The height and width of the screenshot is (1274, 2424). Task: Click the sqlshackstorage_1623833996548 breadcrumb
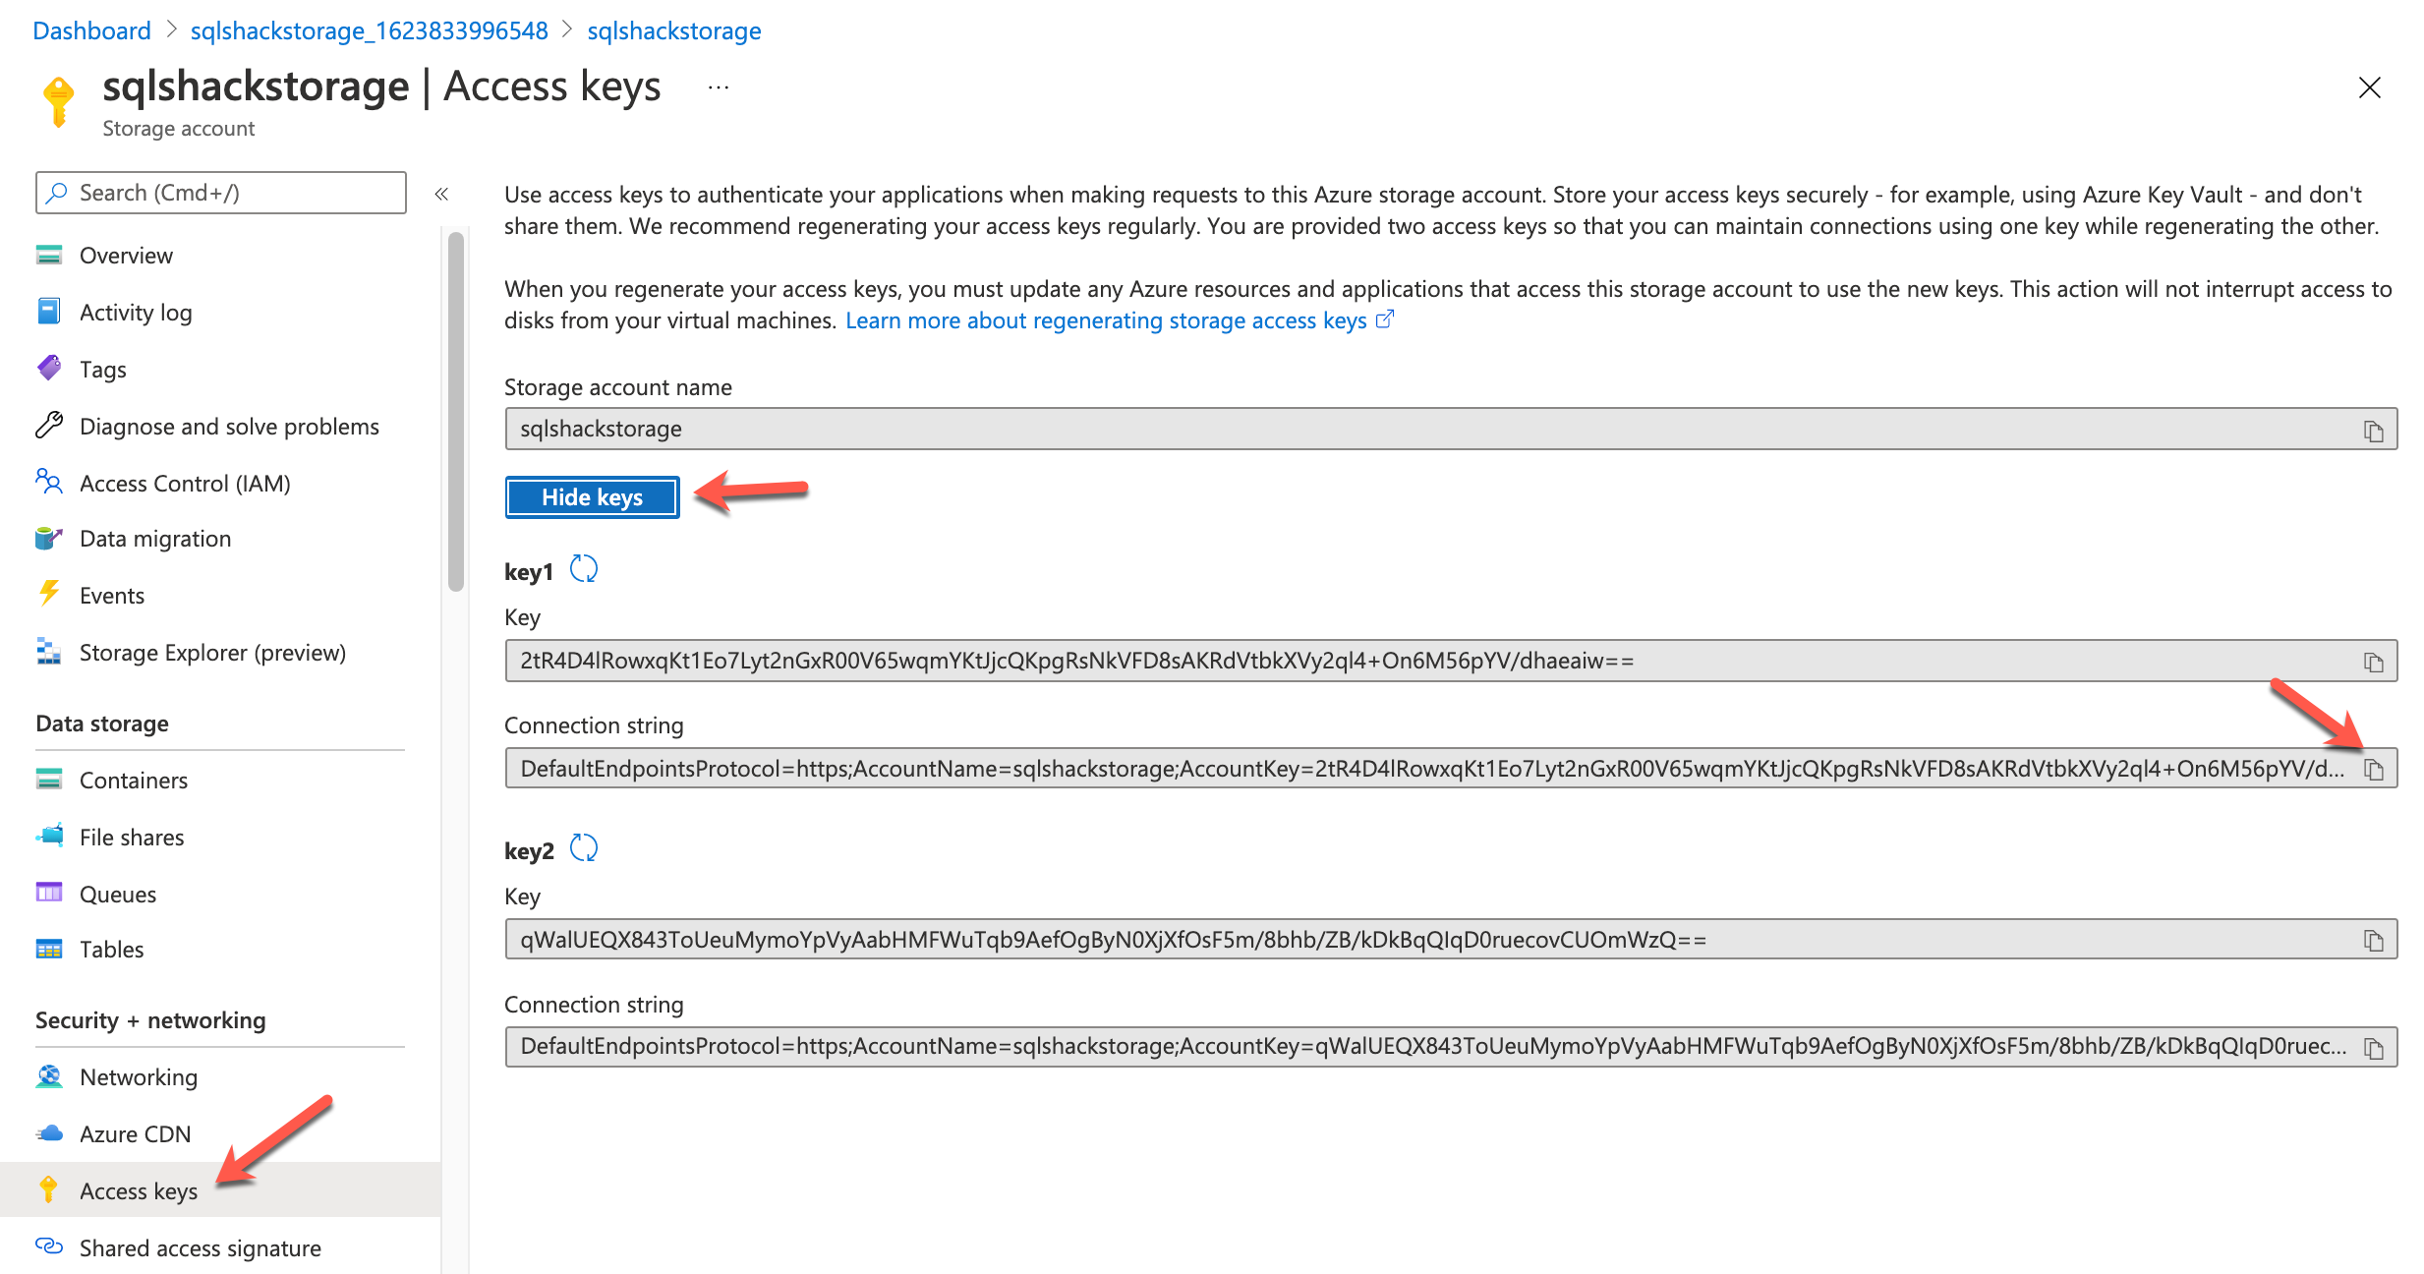(x=369, y=30)
